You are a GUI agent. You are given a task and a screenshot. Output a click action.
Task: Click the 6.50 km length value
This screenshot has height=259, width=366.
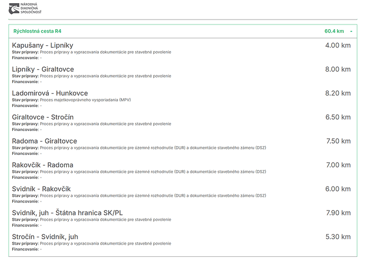[x=338, y=117]
